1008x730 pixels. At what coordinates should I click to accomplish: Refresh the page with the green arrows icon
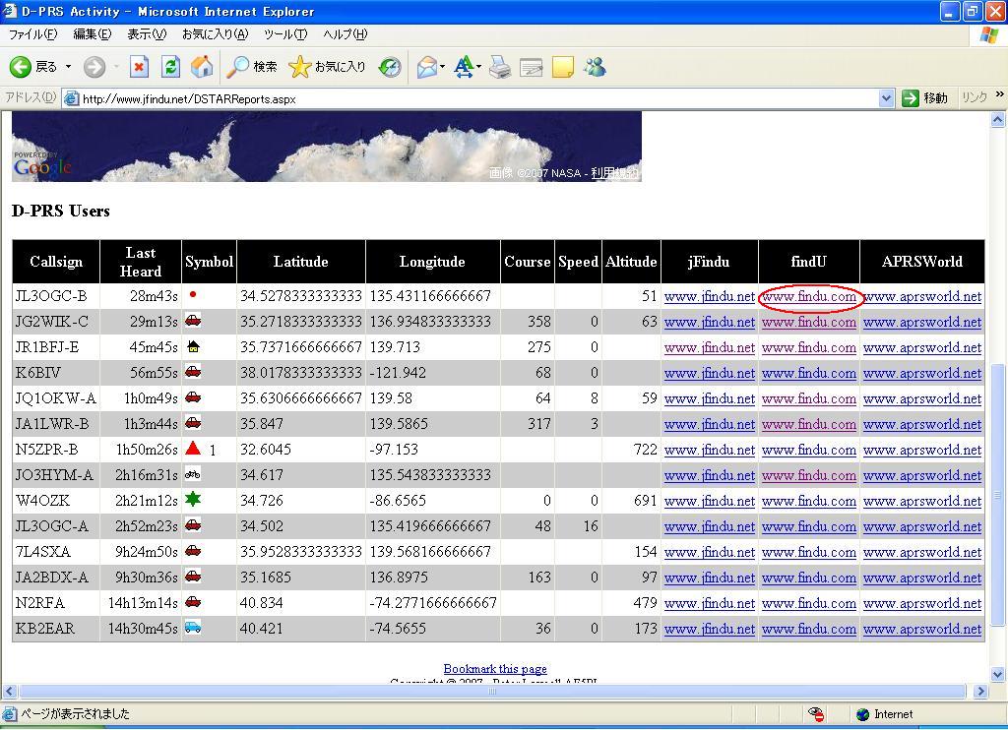[x=170, y=66]
